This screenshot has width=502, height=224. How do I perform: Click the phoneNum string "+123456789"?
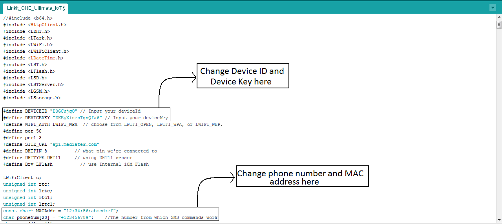(x=75, y=217)
